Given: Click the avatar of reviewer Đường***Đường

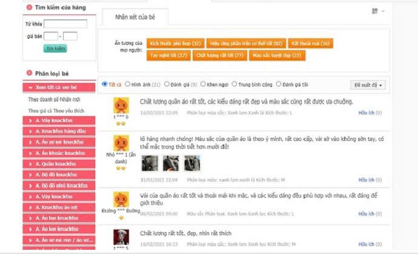Looking at the screenshot, I should (x=120, y=199).
